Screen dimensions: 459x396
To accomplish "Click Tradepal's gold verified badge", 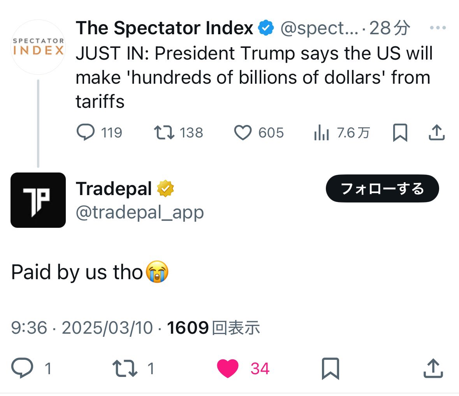I will point(165,189).
